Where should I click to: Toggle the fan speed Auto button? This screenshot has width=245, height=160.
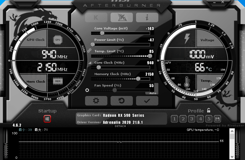click(x=153, y=93)
